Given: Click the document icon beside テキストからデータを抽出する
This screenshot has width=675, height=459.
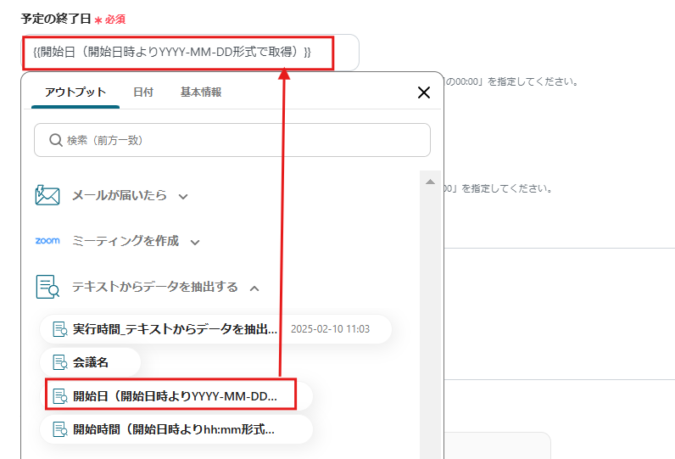Looking at the screenshot, I should [47, 287].
